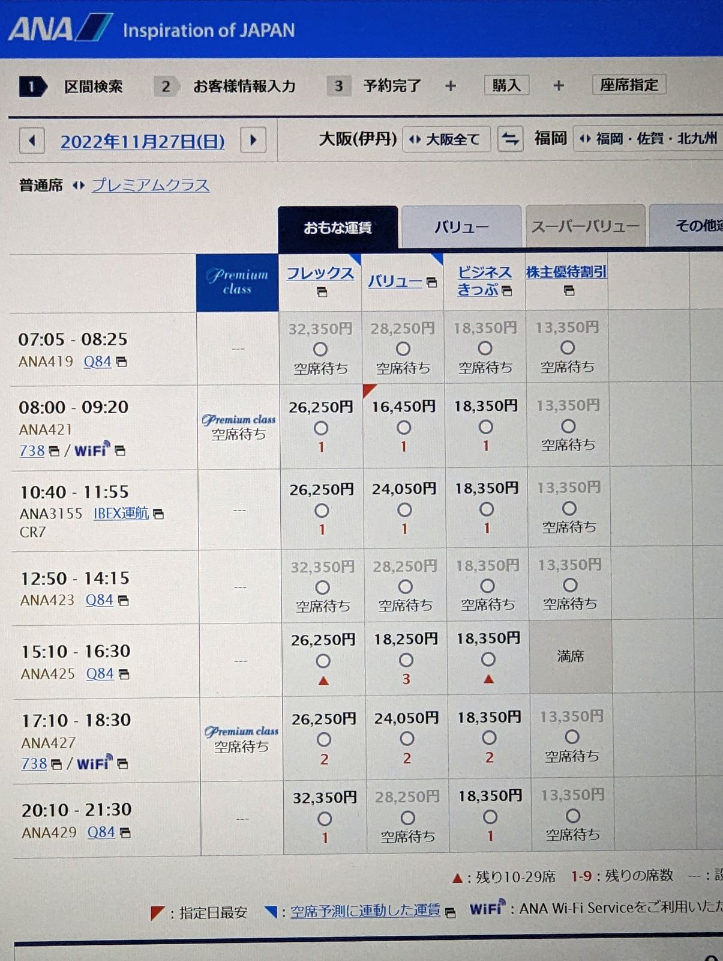Open the 2022年11月27日(日) date picker
723x961 pixels.
[x=142, y=142]
